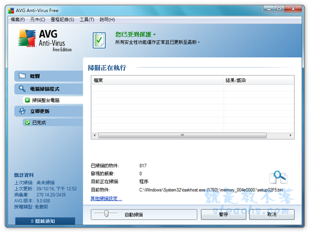Image resolution: width=310 pixels, height=233 pixels.
Task: Open the 說明(H) menu
Action: pos(107,20)
